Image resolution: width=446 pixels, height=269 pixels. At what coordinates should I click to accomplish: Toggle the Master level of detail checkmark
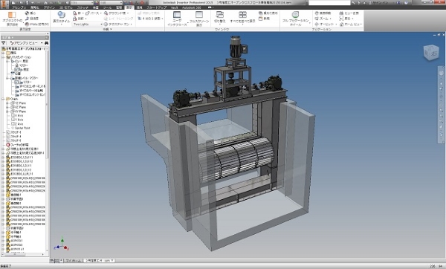16,82
